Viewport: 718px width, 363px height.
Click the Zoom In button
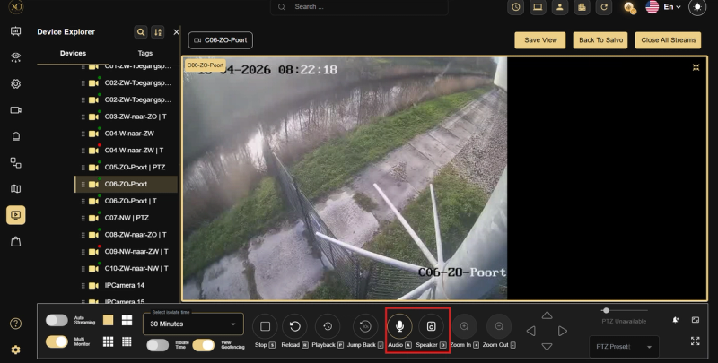(x=464, y=326)
